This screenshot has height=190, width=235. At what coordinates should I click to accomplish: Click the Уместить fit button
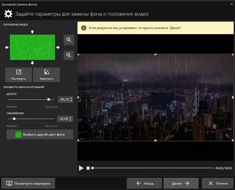click(47, 75)
